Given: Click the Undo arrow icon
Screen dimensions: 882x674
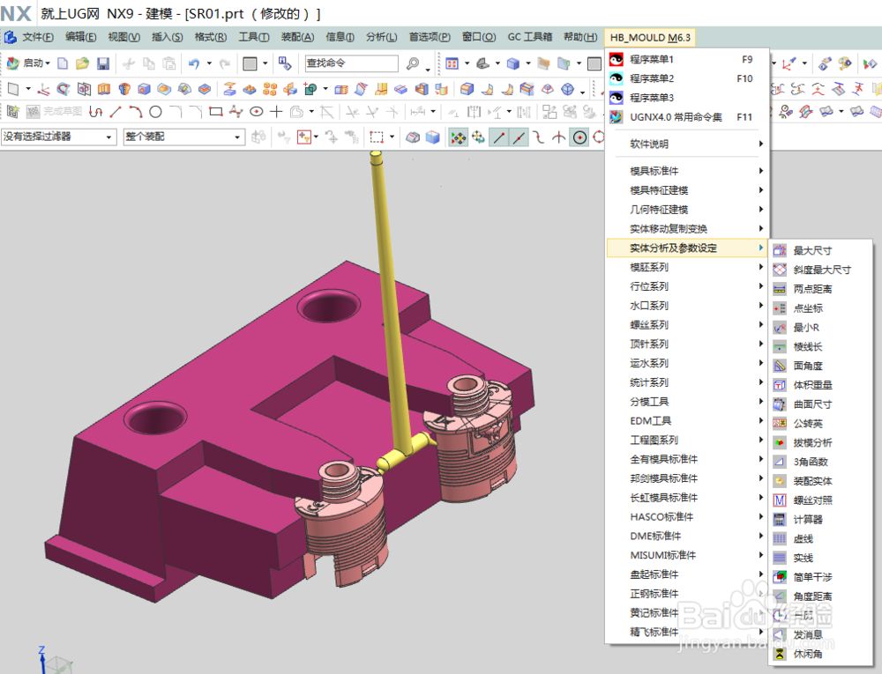Looking at the screenshot, I should (194, 64).
